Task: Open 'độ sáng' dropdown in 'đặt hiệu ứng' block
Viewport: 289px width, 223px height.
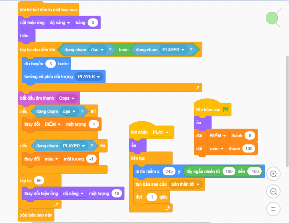Action: [x=60, y=22]
